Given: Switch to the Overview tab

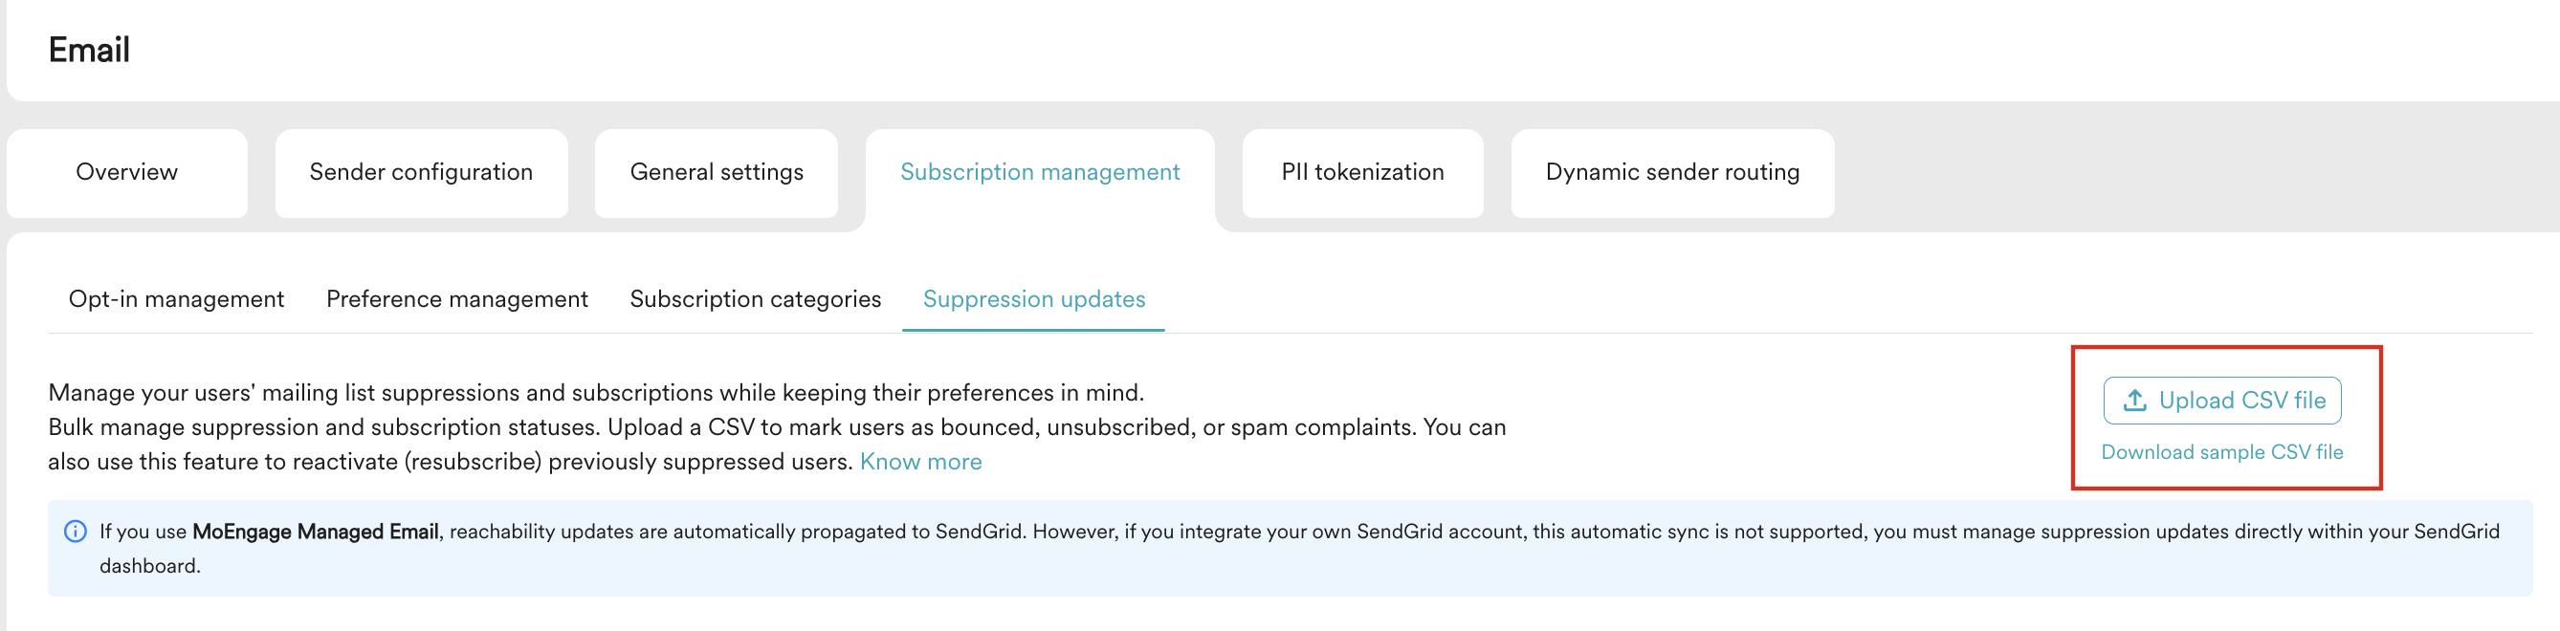Looking at the screenshot, I should click(x=126, y=172).
